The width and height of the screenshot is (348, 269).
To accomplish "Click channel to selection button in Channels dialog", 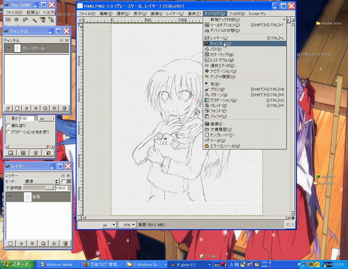I will pos(55,108).
